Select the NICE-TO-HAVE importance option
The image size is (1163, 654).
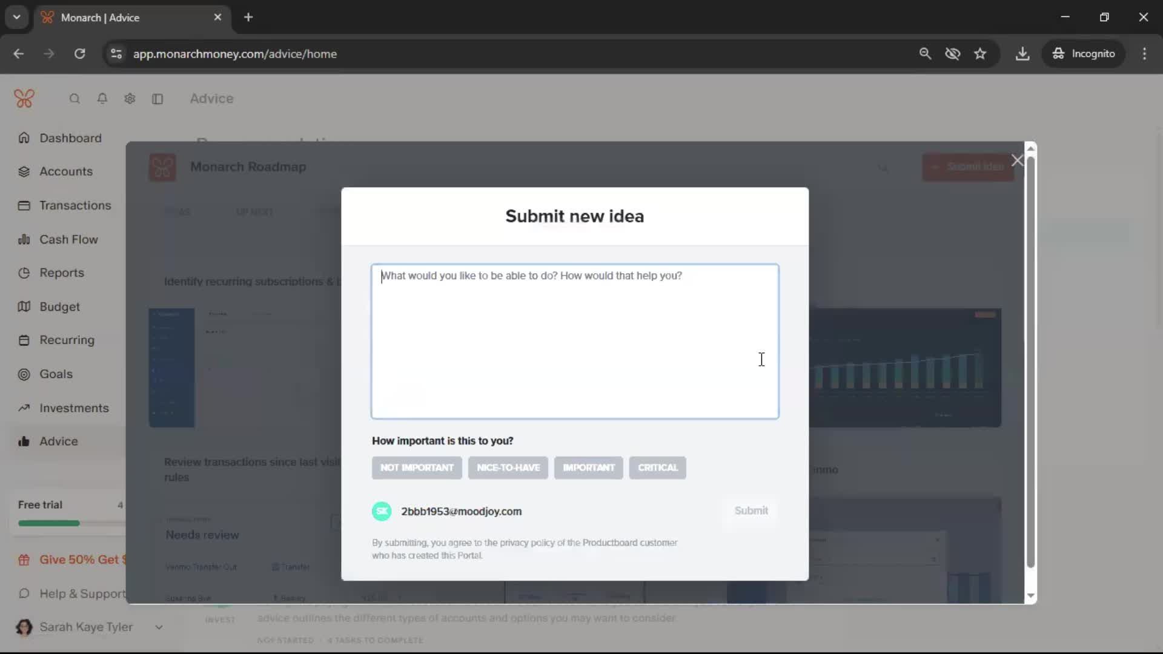[508, 468]
